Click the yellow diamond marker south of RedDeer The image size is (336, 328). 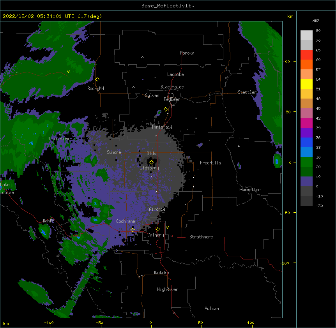166,109
